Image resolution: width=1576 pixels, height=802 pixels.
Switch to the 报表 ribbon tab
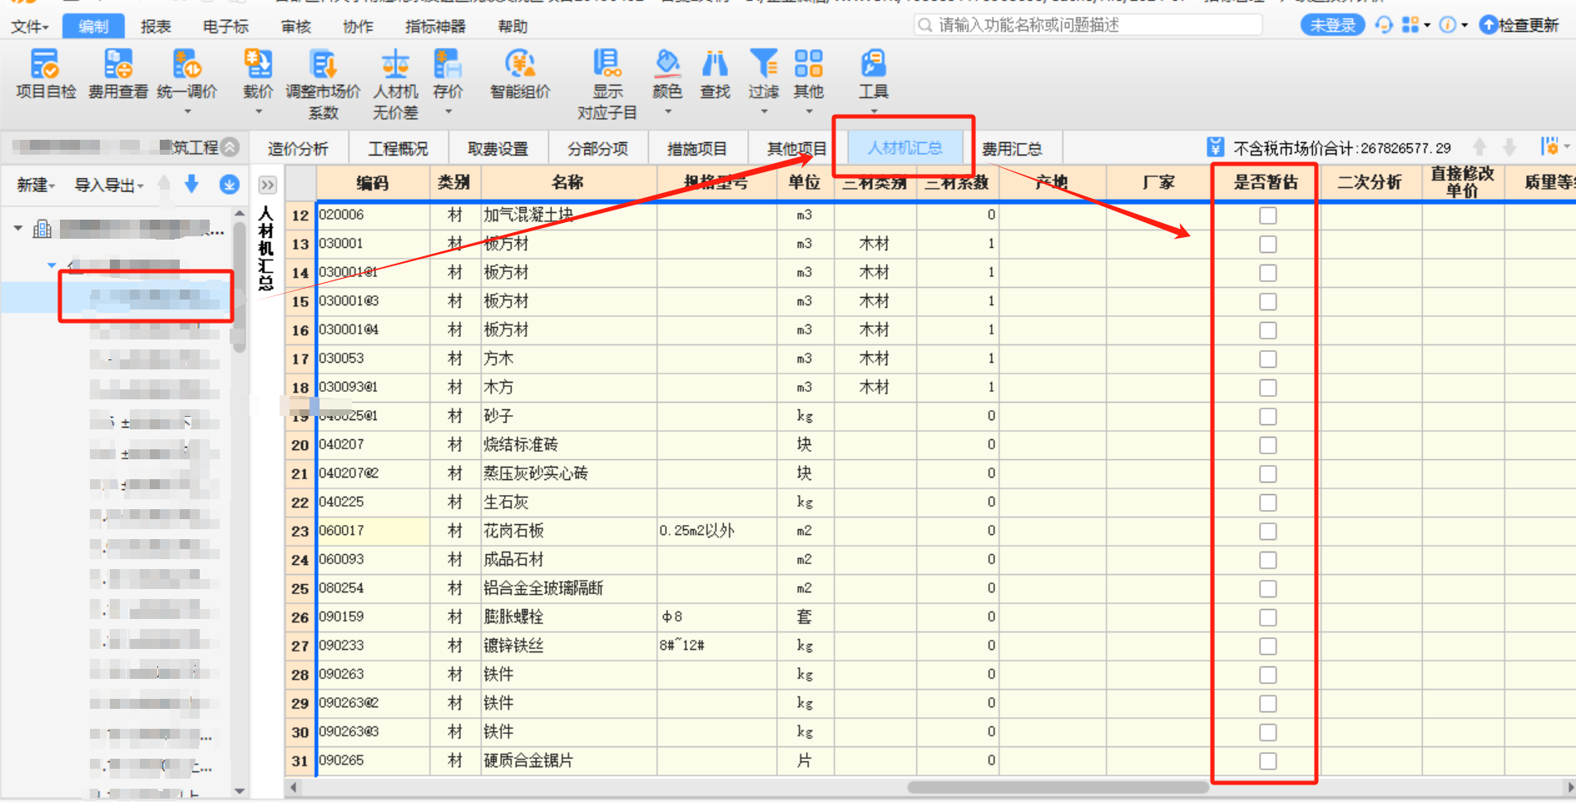point(156,27)
